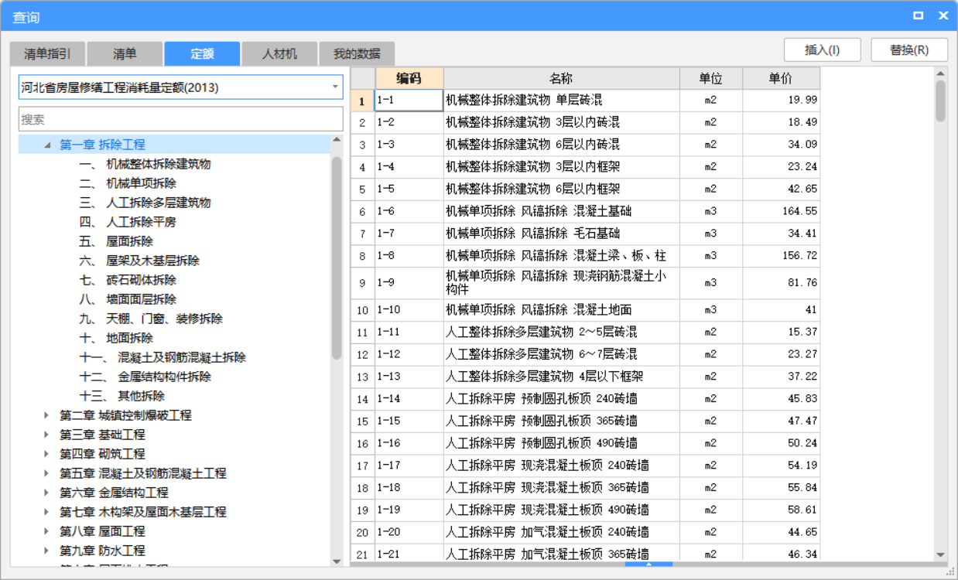Focus the 搜索 search field
This screenshot has height=580, width=958.
(x=181, y=119)
